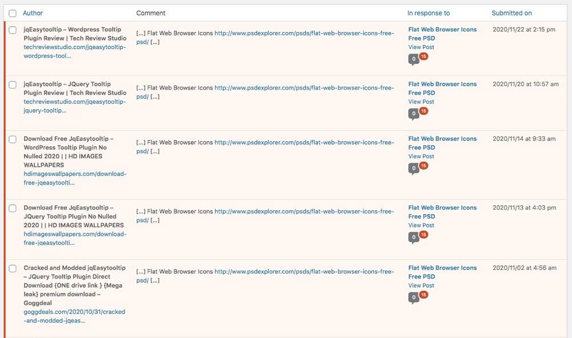Select checkbox for 2020/11/14 9:33 am comment

13,139
